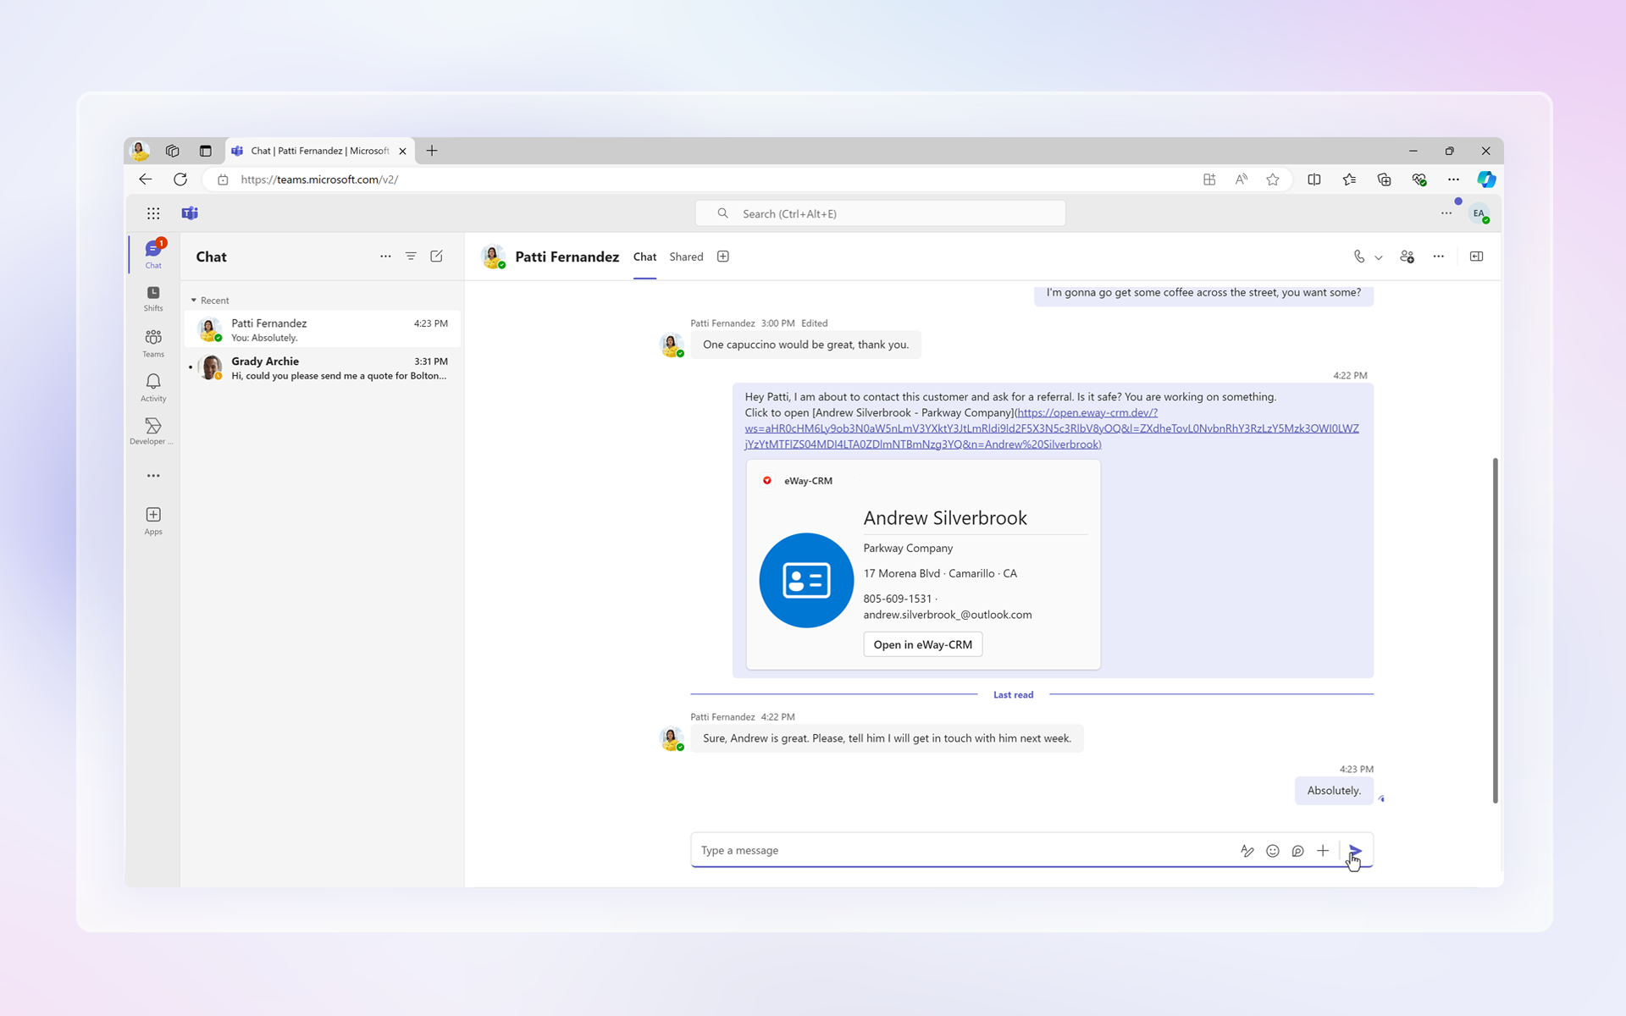Open browser workspaces icon
This screenshot has height=1016, width=1626.
click(173, 151)
